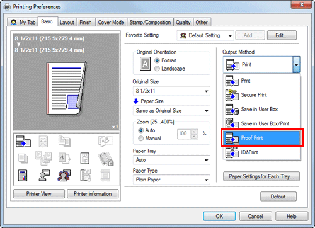Select Secure Print with key icon

click(261, 95)
